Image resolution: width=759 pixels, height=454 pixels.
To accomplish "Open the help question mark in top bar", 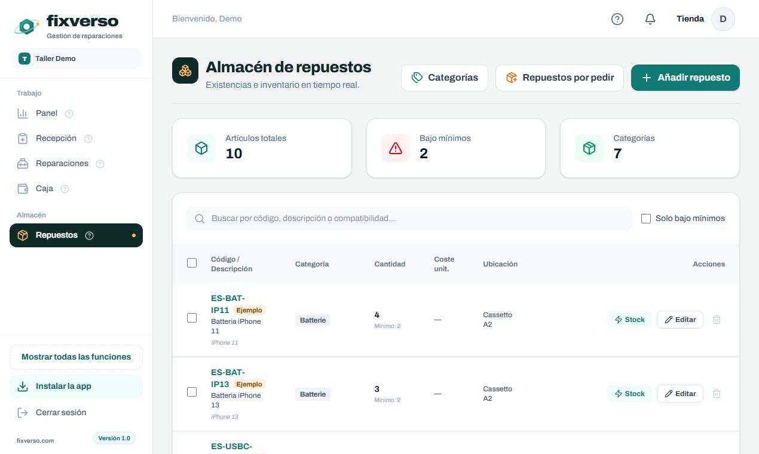I will coord(617,19).
